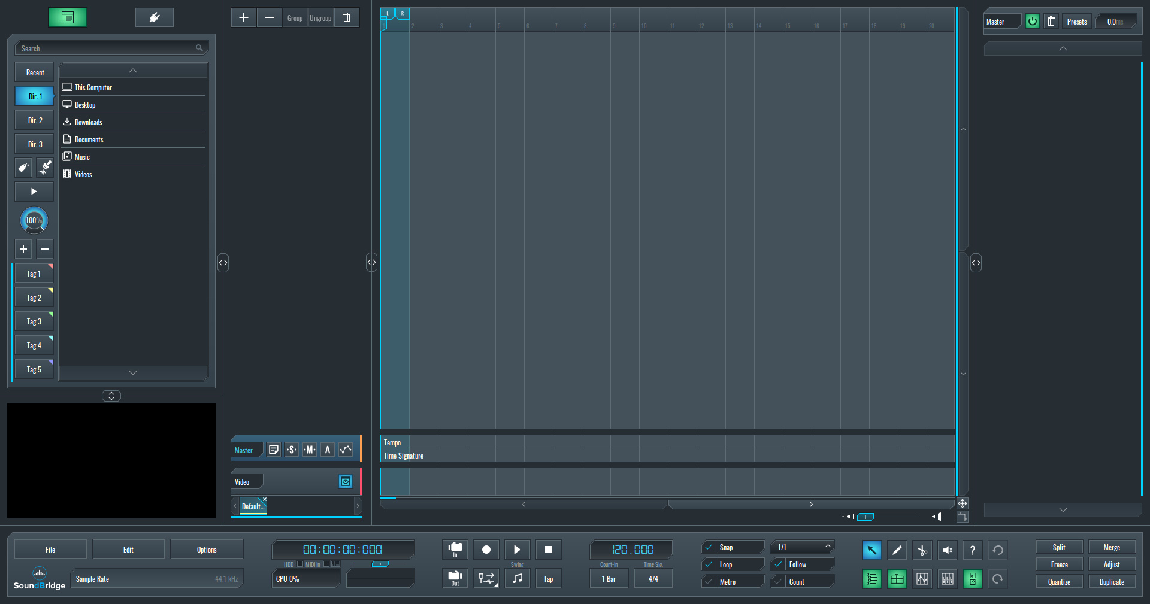Open the 1/1 snap grid dropdown
Viewport: 1150px width, 604px height.
click(x=803, y=547)
